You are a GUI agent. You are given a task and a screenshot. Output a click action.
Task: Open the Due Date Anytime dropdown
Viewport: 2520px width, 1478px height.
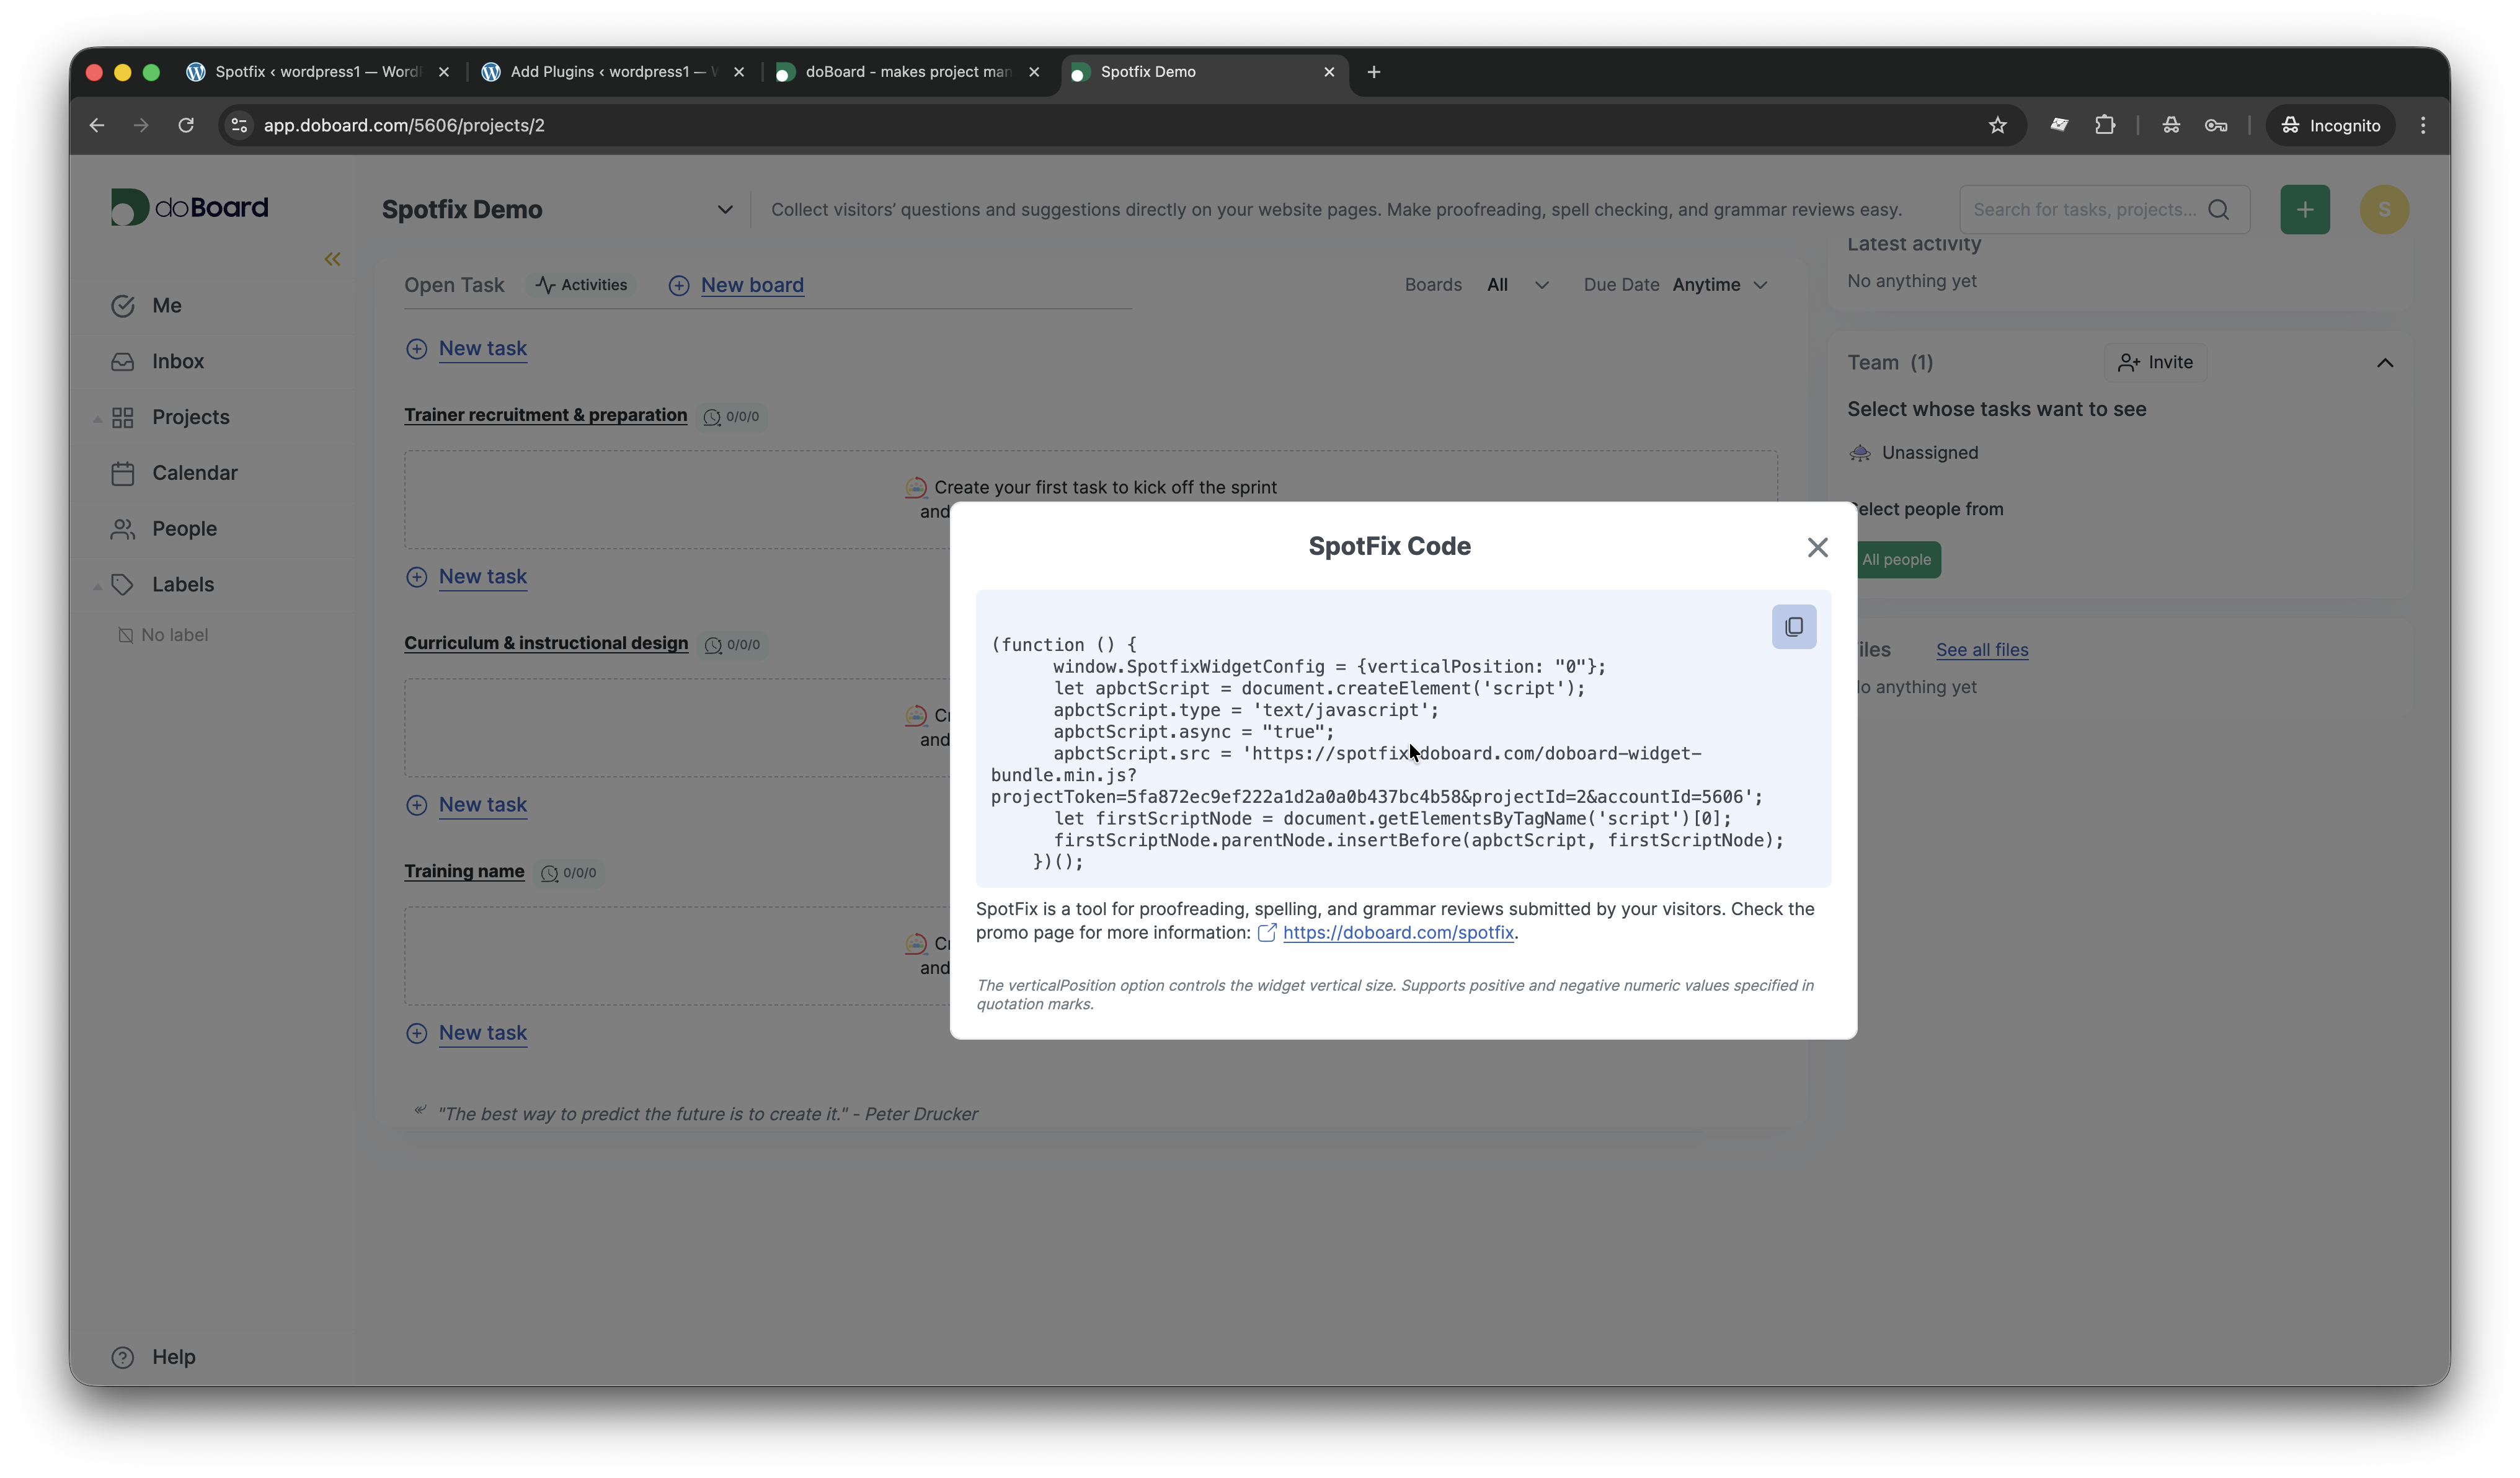pos(1720,285)
